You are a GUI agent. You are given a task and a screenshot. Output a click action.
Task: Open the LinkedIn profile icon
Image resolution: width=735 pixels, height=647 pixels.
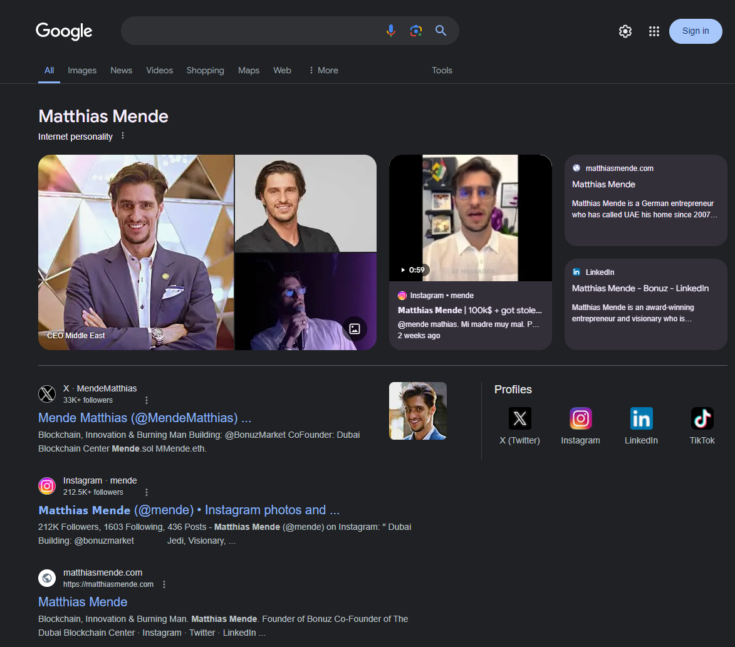[x=641, y=418]
